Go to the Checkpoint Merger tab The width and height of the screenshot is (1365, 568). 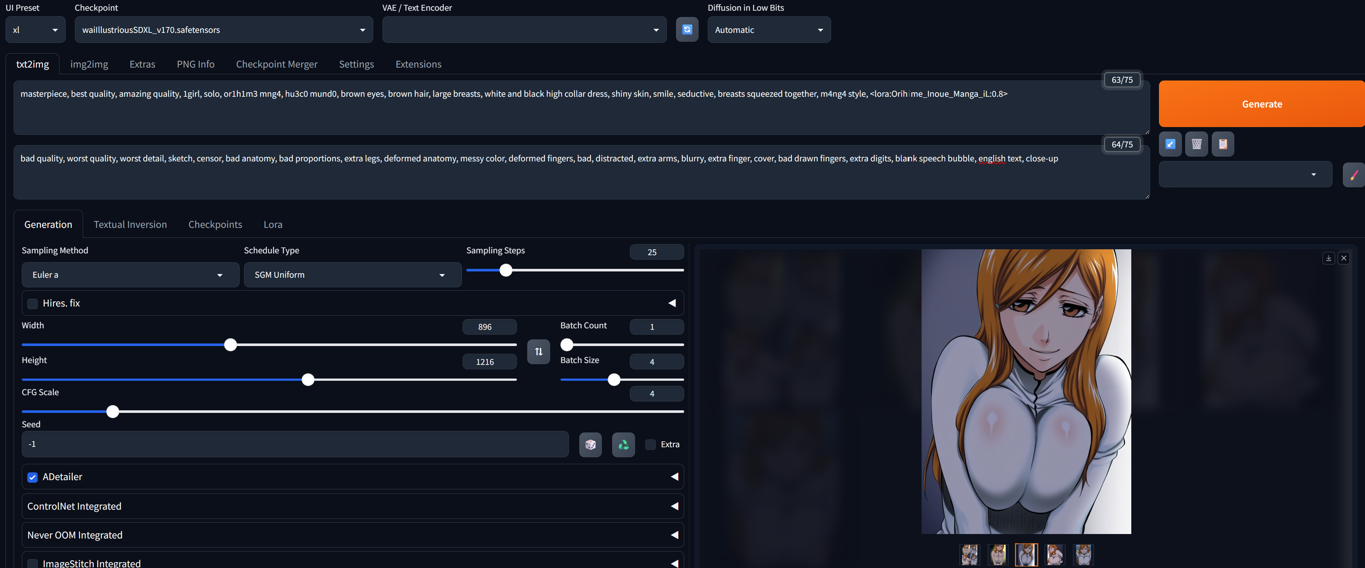(x=277, y=64)
